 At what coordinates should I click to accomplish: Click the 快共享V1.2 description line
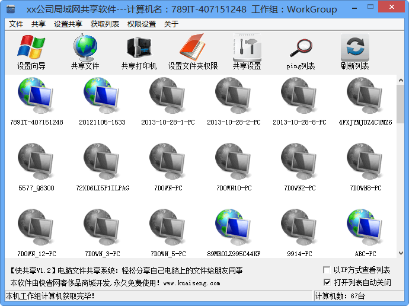126,270
